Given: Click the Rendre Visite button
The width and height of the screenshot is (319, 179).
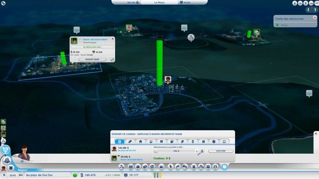Looking at the screenshot, I should pyautogui.click(x=92, y=59).
